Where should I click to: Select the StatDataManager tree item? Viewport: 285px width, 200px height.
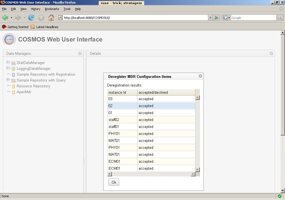click(x=31, y=63)
